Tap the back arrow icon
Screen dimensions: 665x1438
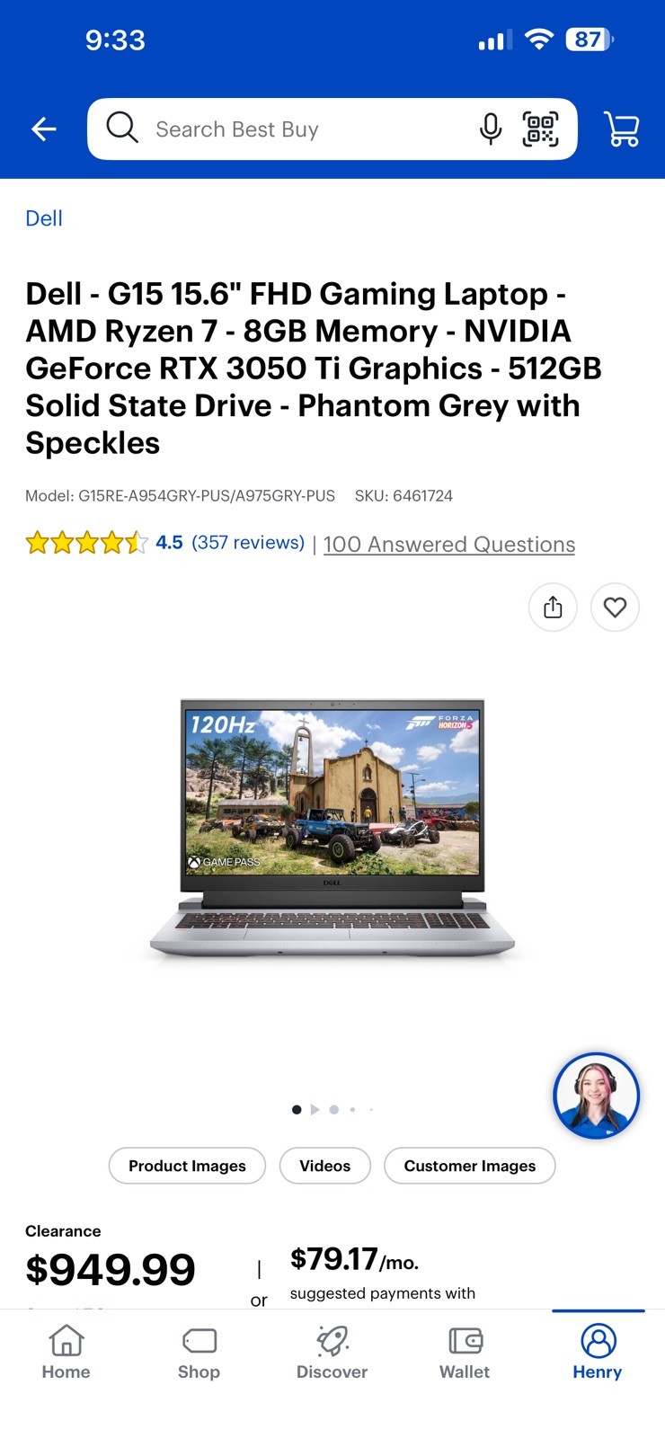(x=44, y=129)
